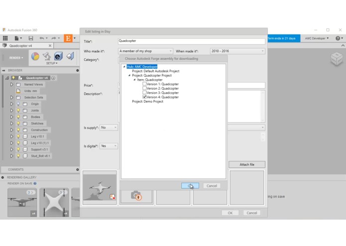Click remove image icon on quadcopter thumbnail
This screenshot has height=246, width=346.
click(x=113, y=197)
